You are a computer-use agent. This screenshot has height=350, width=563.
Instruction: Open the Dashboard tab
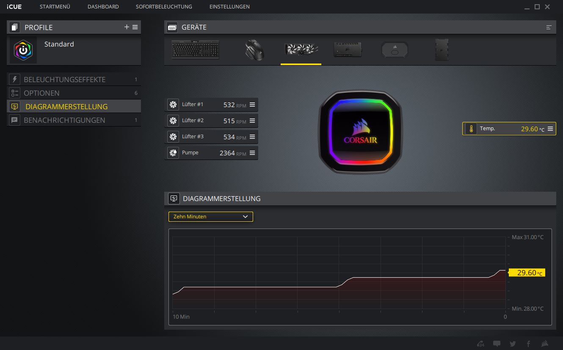pyautogui.click(x=103, y=7)
